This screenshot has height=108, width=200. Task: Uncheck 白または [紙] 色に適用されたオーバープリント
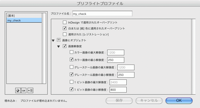pyautogui.click(x=65, y=28)
